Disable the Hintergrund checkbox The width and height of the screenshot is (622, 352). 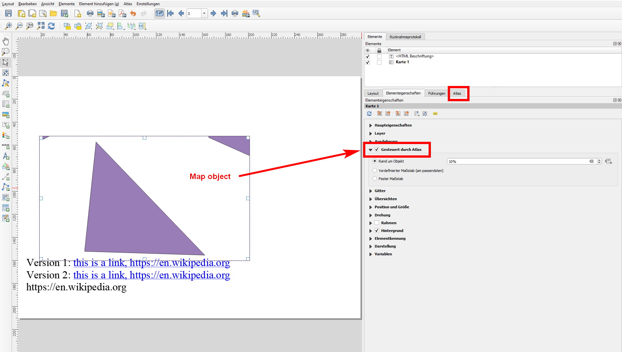tap(377, 231)
